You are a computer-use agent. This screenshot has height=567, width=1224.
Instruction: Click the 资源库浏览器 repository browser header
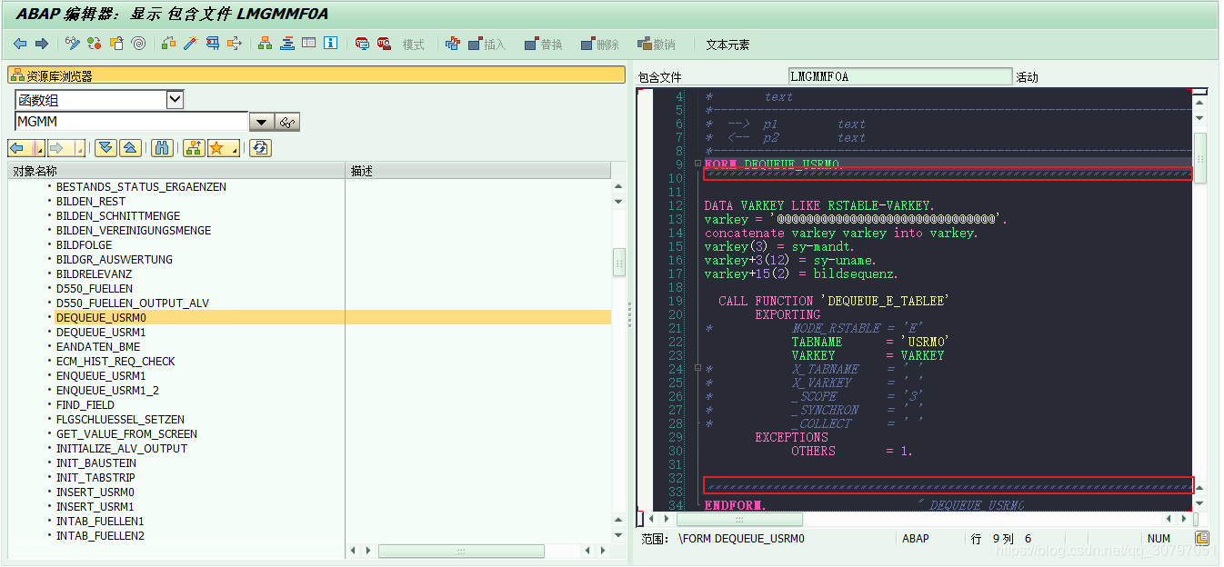click(x=316, y=75)
